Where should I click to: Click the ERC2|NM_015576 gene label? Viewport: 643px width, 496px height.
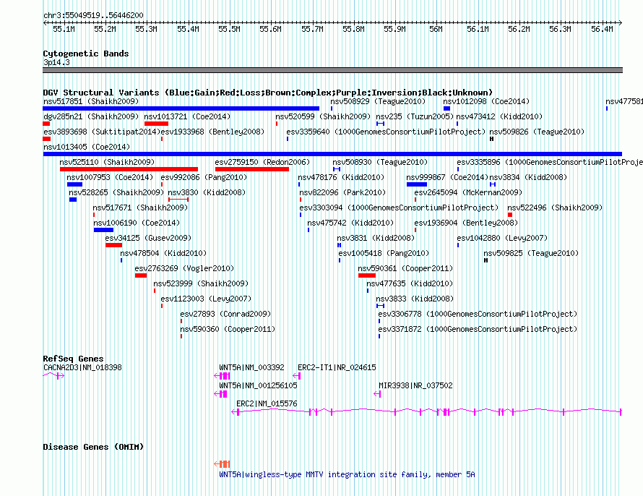(267, 403)
